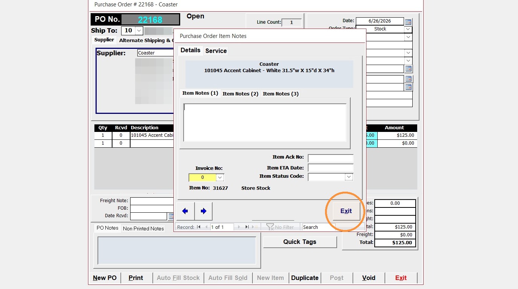This screenshot has height=289, width=518.
Task: Click the Item ETA Date field
Action: [331, 168]
